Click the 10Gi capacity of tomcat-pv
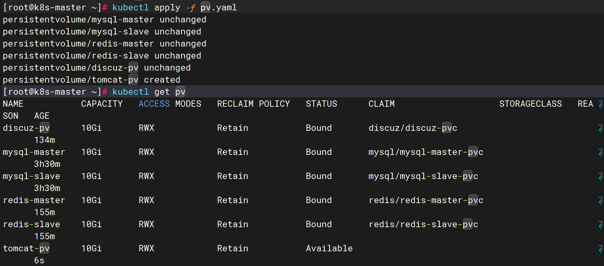 92,248
